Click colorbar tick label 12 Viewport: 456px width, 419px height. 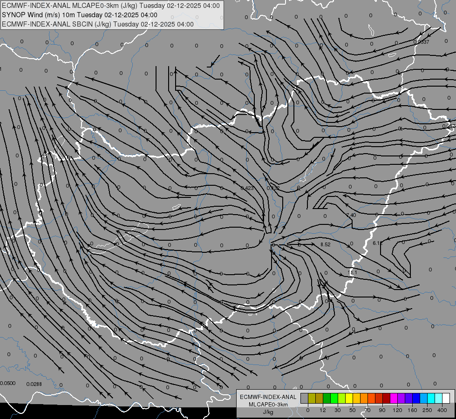323,410
